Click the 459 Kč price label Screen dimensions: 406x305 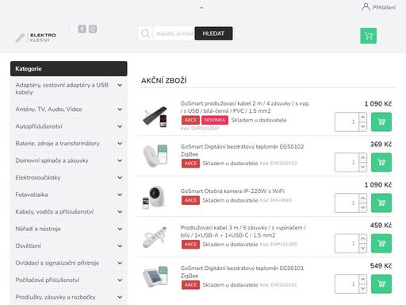point(381,226)
